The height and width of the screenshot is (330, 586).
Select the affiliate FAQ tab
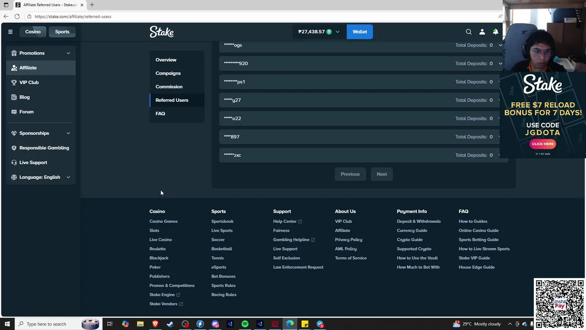(x=177, y=113)
